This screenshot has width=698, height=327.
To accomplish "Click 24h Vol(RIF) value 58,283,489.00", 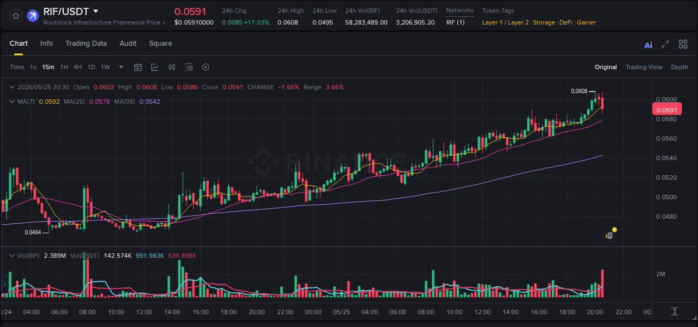I will [366, 22].
